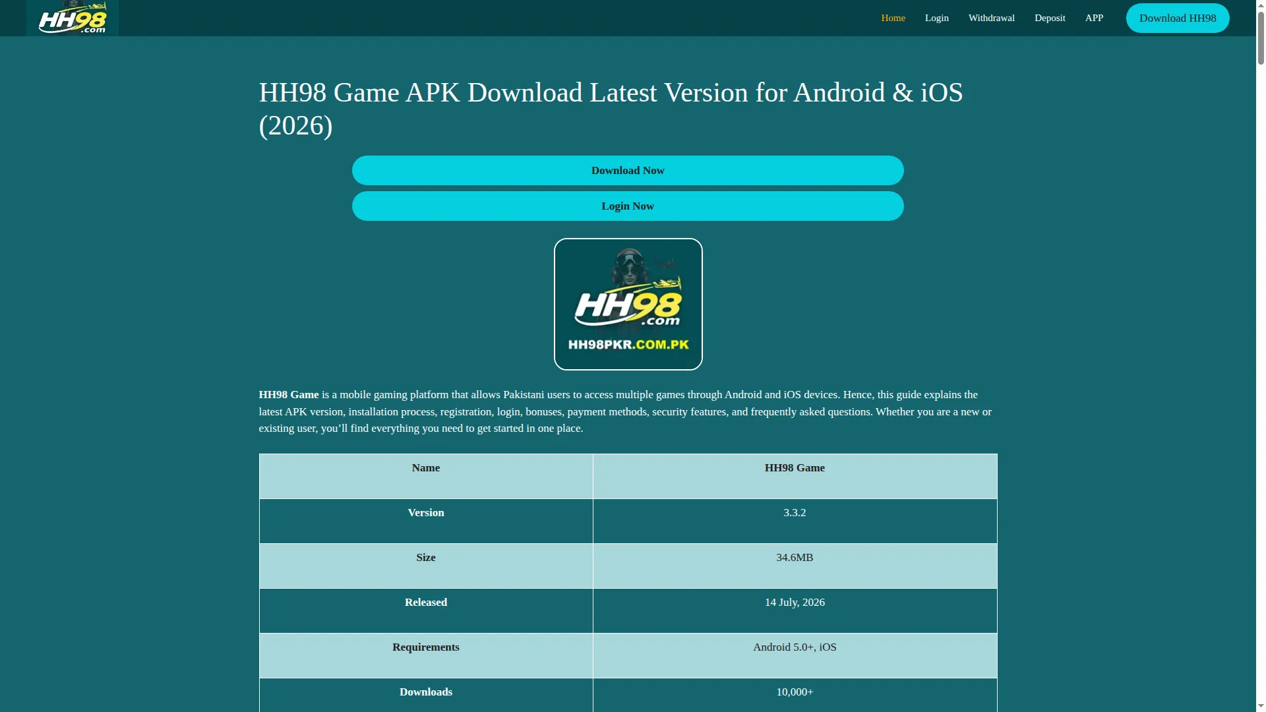Open the Withdrawal menu link
Viewport: 1266px width, 712px height.
tap(991, 18)
